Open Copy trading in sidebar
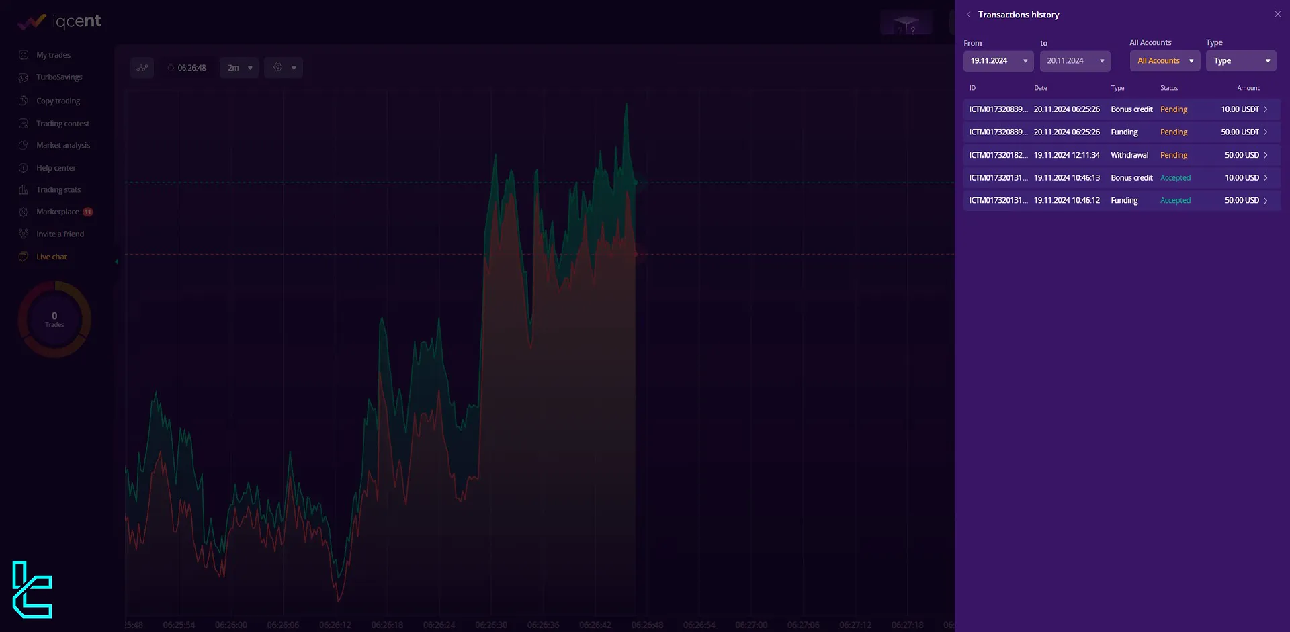Image resolution: width=1290 pixels, height=632 pixels. (58, 101)
